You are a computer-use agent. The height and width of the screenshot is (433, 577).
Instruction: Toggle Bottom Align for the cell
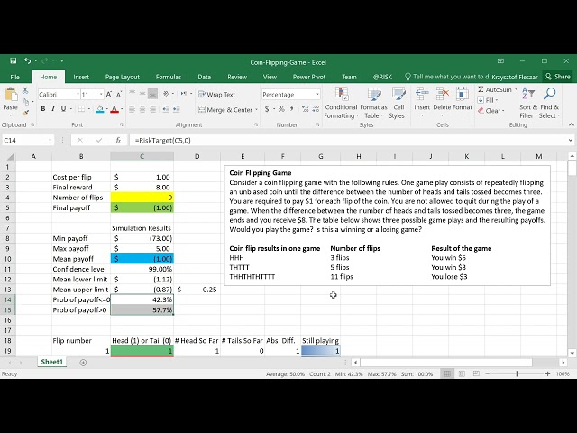pyautogui.click(x=152, y=94)
